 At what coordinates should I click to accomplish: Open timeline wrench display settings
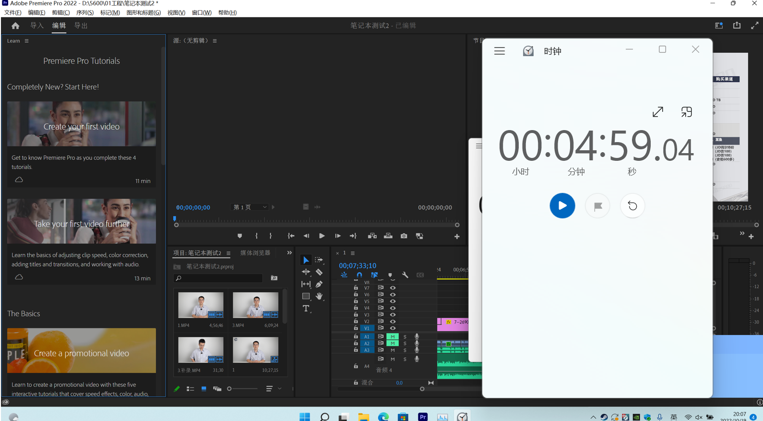405,275
